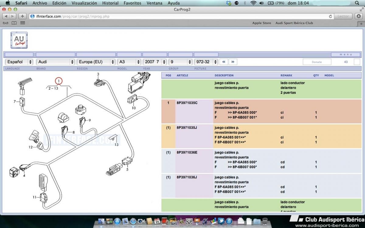Open the Reading List glasses icon
Image resolution: width=365 pixels, height=228 pixels.
pyautogui.click(x=5, y=23)
